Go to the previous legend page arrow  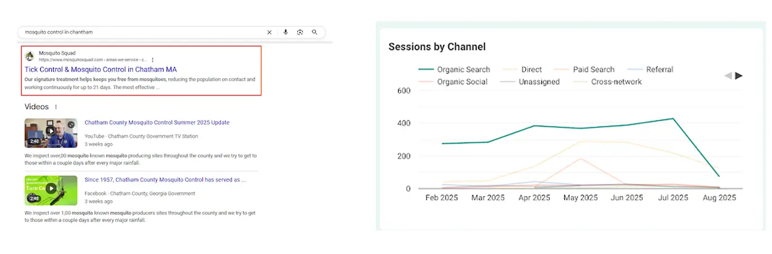[728, 76]
